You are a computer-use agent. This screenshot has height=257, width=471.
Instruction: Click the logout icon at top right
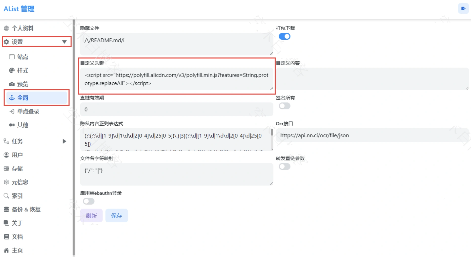463,9
